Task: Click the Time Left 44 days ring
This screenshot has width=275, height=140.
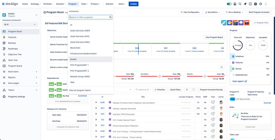Action: (238, 45)
